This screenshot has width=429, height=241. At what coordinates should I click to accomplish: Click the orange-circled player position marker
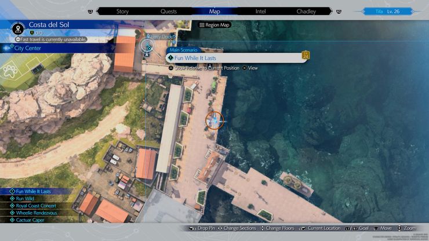[214, 121]
